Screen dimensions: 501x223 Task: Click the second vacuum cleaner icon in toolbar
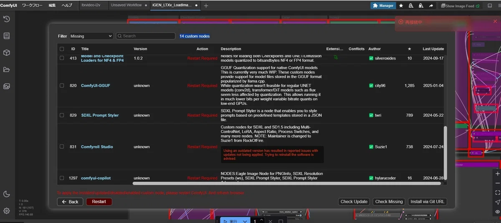coord(421,6)
